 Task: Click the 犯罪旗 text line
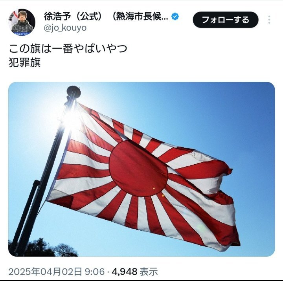click(24, 62)
